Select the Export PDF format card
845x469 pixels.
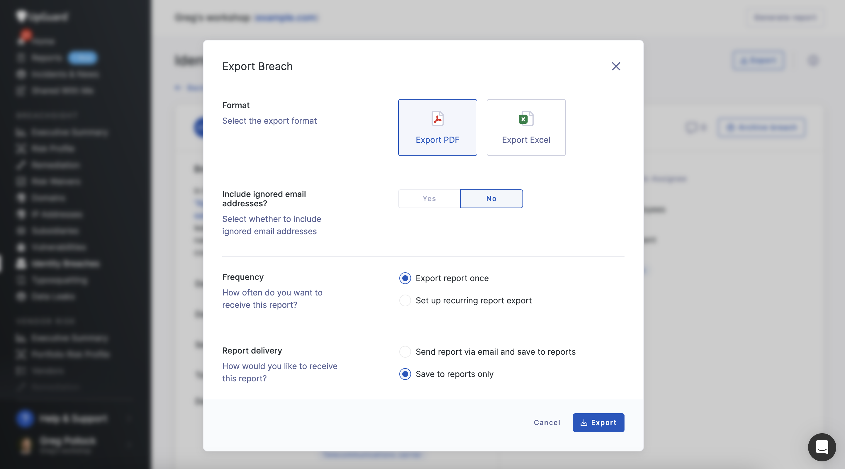pos(437,127)
